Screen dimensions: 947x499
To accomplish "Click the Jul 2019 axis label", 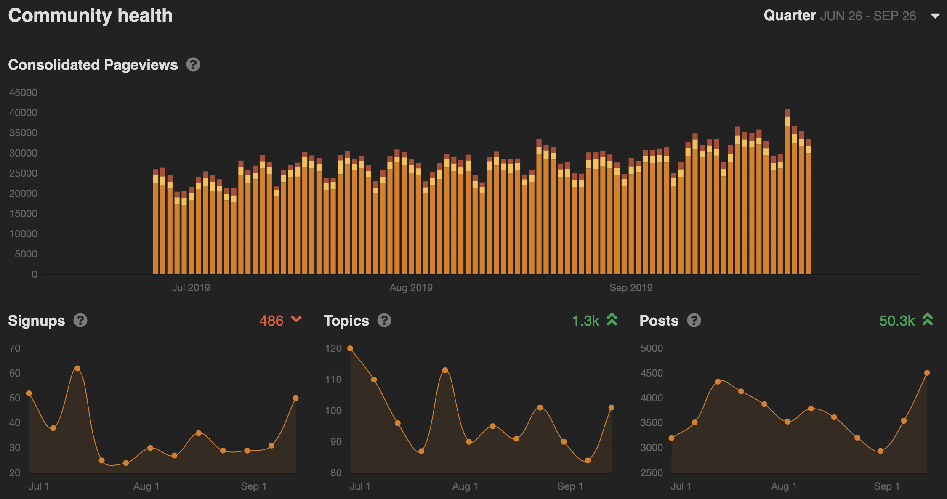I will click(191, 288).
